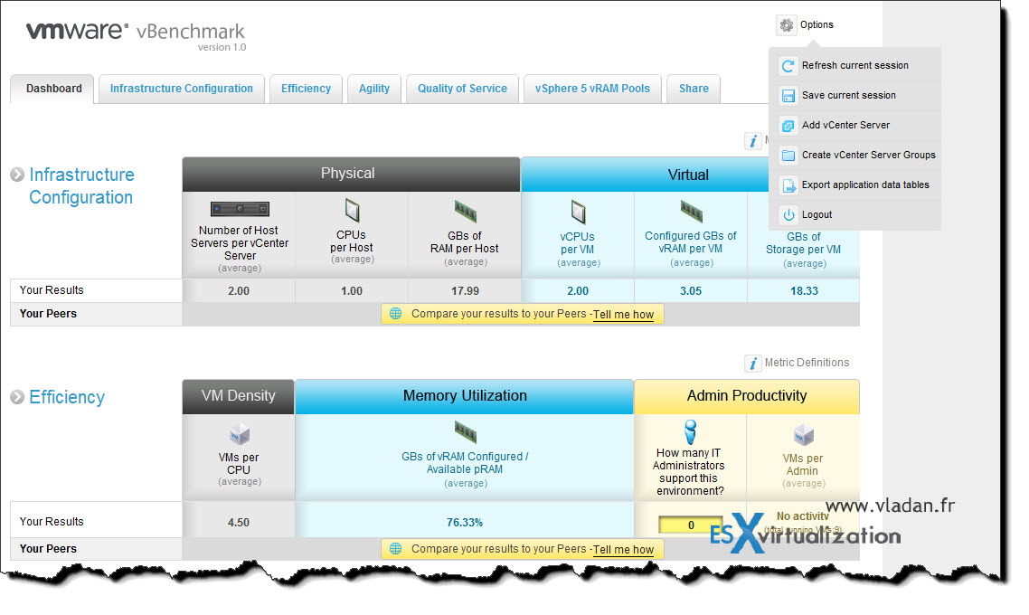Click the Admin Productivity header
Image resolution: width=1029 pixels, height=615 pixels.
[x=747, y=396]
